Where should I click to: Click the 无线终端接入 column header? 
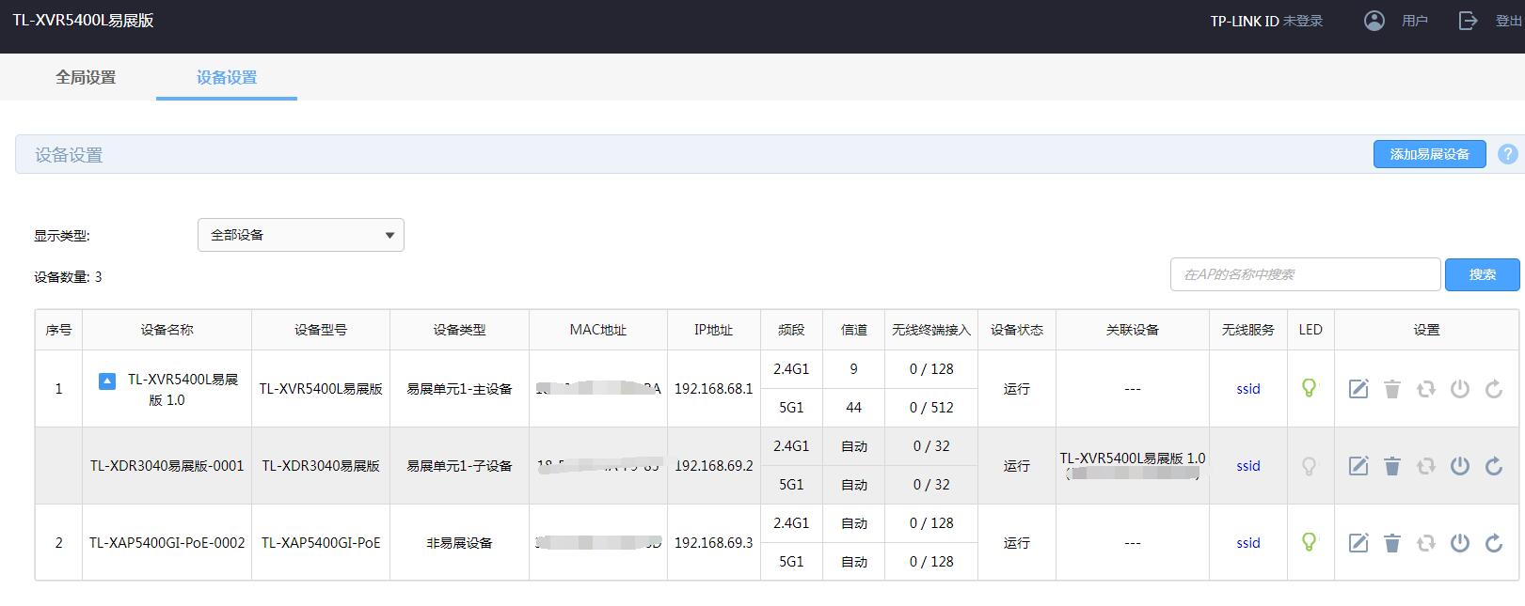pyautogui.click(x=931, y=330)
